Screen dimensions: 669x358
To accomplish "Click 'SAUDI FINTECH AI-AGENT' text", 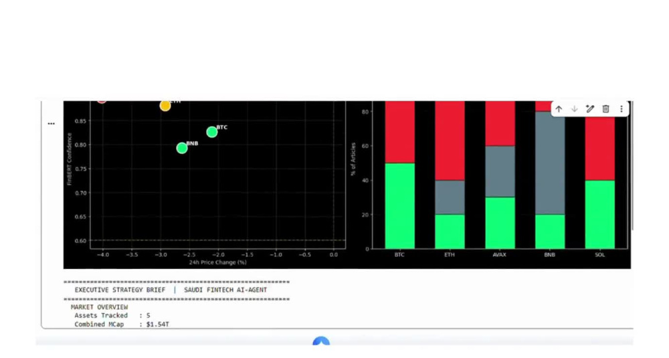I will point(225,290).
